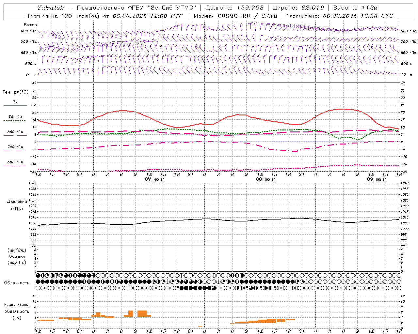Click the 'Широта: 62.019' header field
The height and width of the screenshot is (334, 418).
click(x=298, y=8)
